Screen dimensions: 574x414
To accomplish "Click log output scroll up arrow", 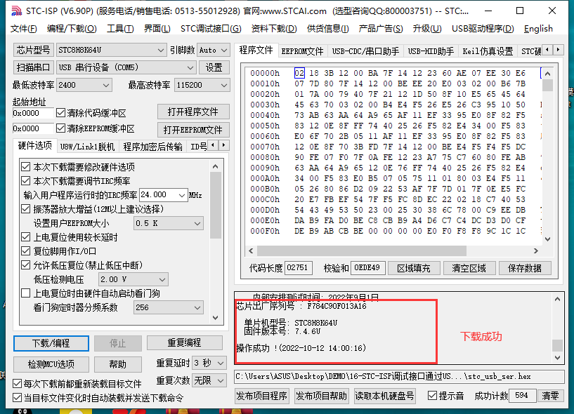I will [558, 299].
